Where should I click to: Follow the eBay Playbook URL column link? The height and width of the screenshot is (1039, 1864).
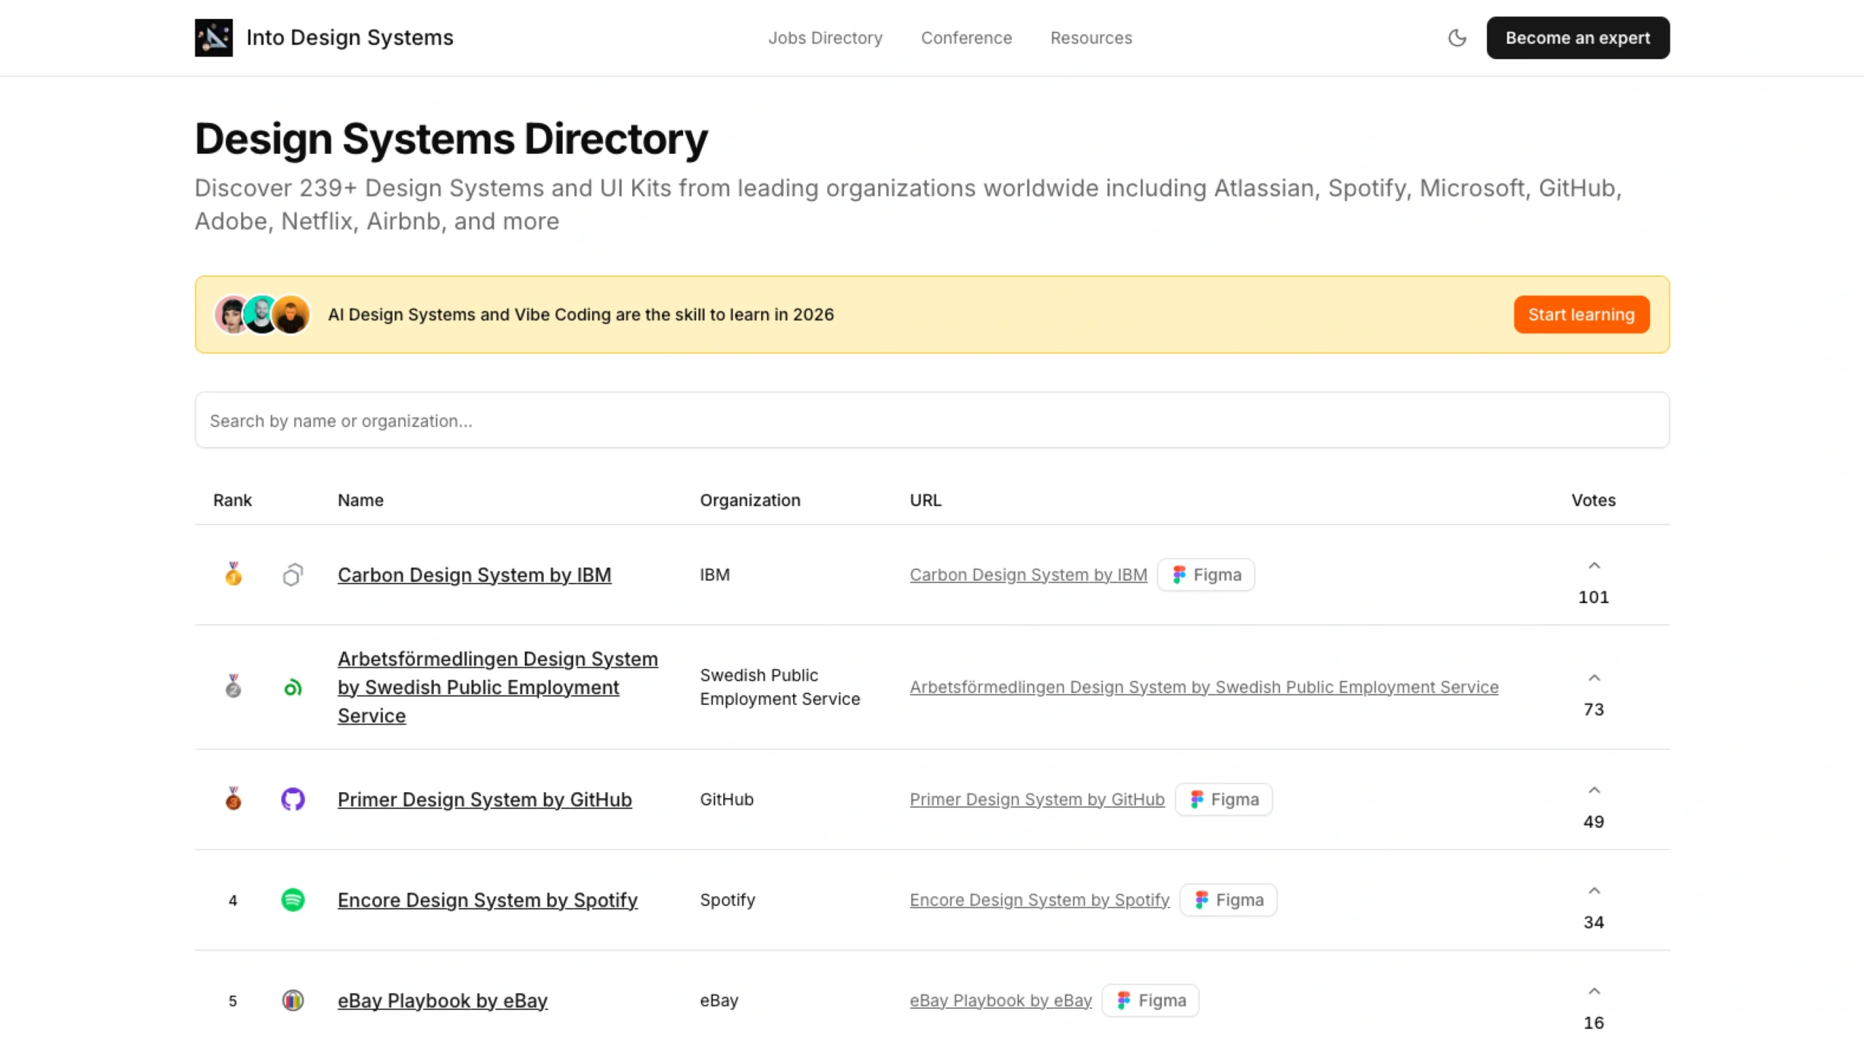tap(1000, 1000)
